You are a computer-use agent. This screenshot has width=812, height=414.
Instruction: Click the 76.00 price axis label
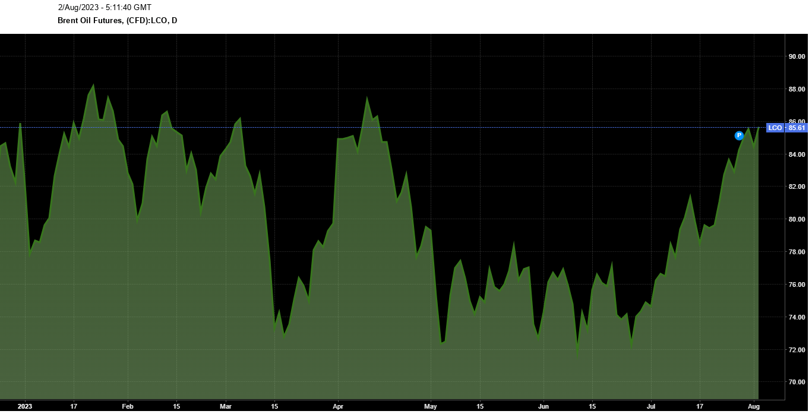pyautogui.click(x=796, y=285)
